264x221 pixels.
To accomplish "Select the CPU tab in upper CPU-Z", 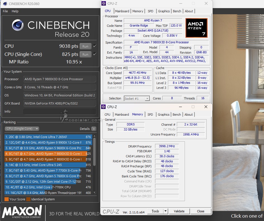I will coord(108,11).
